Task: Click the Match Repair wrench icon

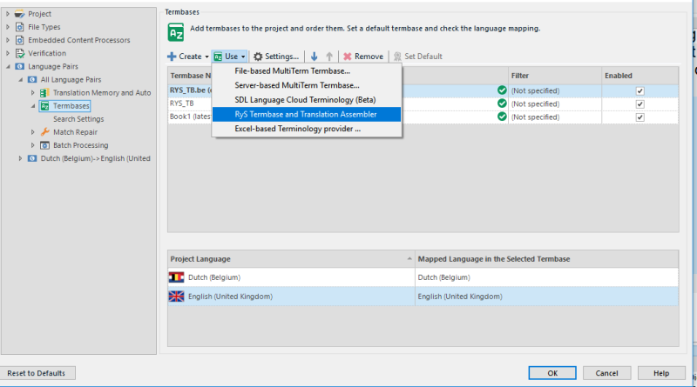Action: 45,132
